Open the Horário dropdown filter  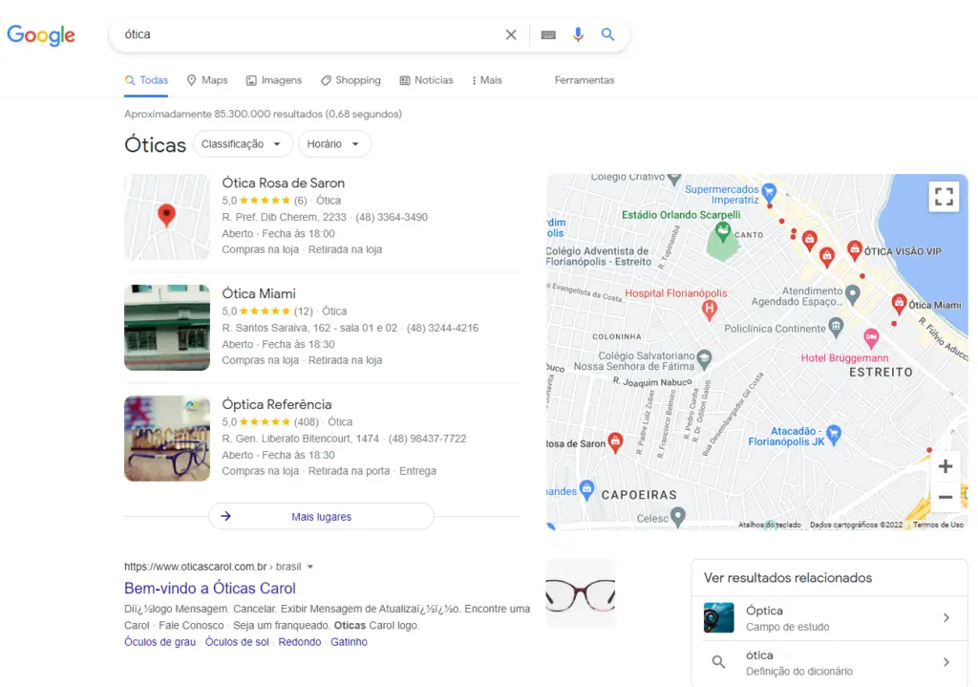[x=334, y=144]
